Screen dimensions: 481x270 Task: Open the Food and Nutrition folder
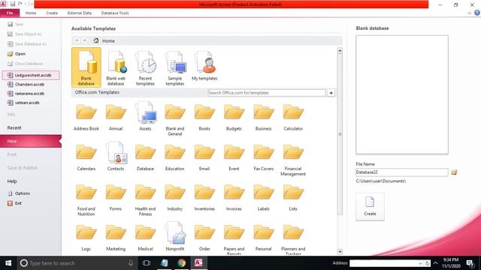[x=86, y=200]
